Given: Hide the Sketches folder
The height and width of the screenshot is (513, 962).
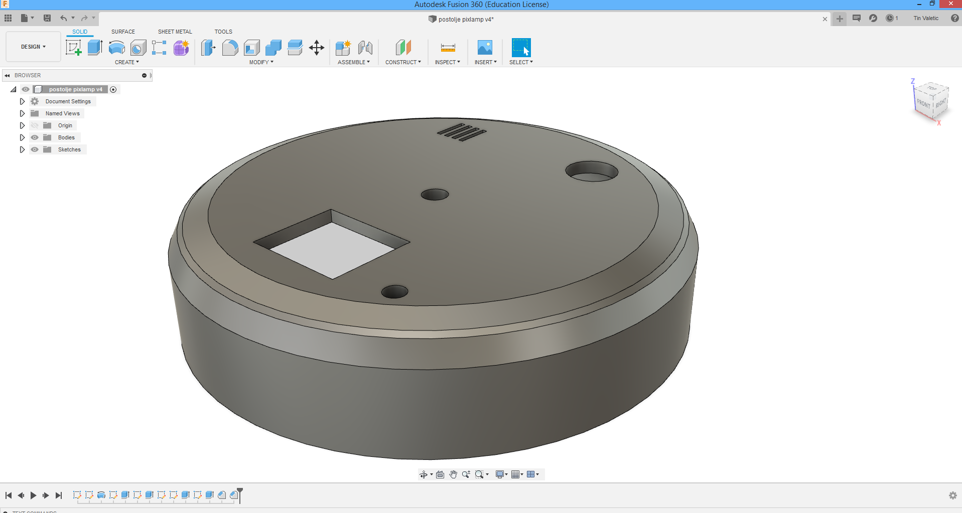Looking at the screenshot, I should [x=35, y=149].
